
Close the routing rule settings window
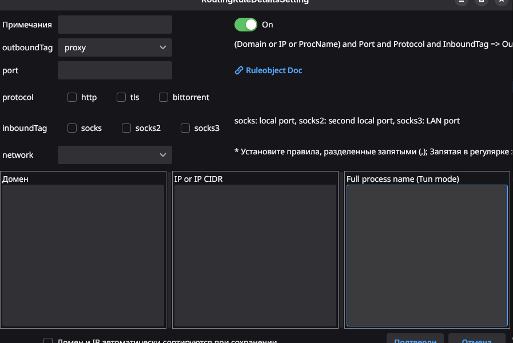[x=502, y=2]
